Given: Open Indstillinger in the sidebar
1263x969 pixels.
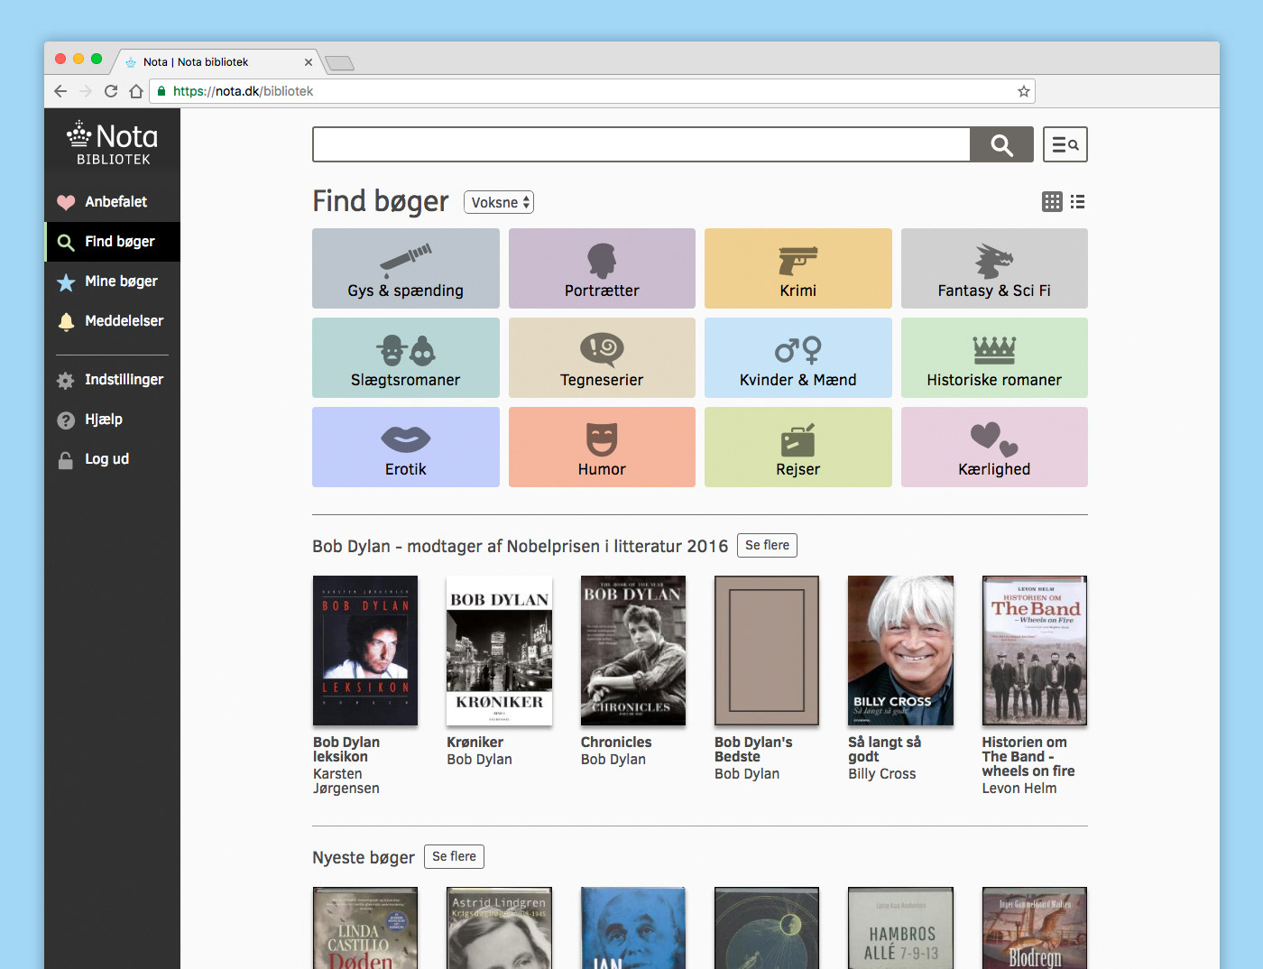Looking at the screenshot, I should 113,380.
